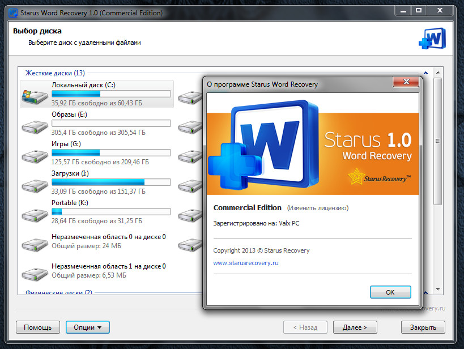
Task: Click the Назад button
Action: click(x=305, y=327)
